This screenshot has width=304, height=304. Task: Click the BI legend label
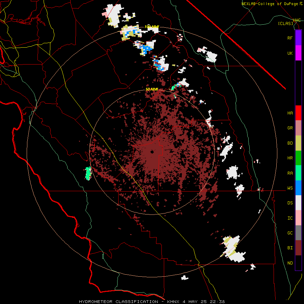[290, 248]
